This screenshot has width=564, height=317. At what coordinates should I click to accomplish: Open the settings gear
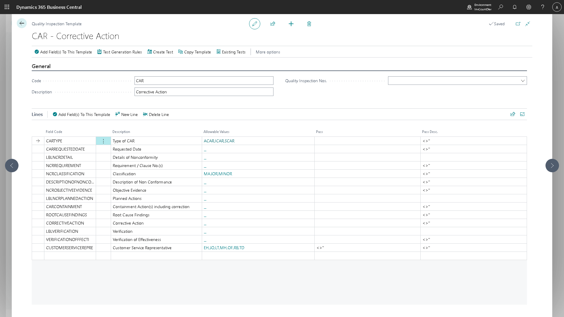(529, 7)
